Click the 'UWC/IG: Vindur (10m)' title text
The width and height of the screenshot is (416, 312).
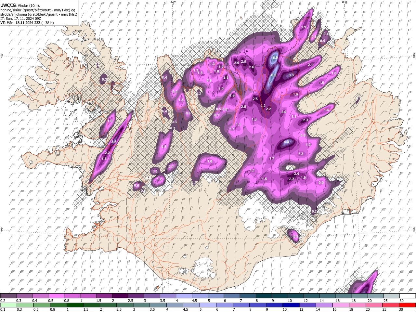(x=20, y=6)
